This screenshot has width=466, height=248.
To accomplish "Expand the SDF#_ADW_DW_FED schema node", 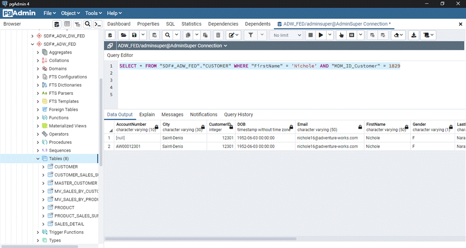I will pos(33,36).
